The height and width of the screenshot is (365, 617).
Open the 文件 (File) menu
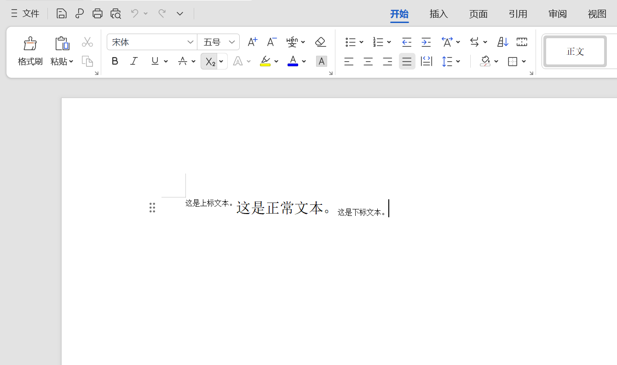pos(26,14)
